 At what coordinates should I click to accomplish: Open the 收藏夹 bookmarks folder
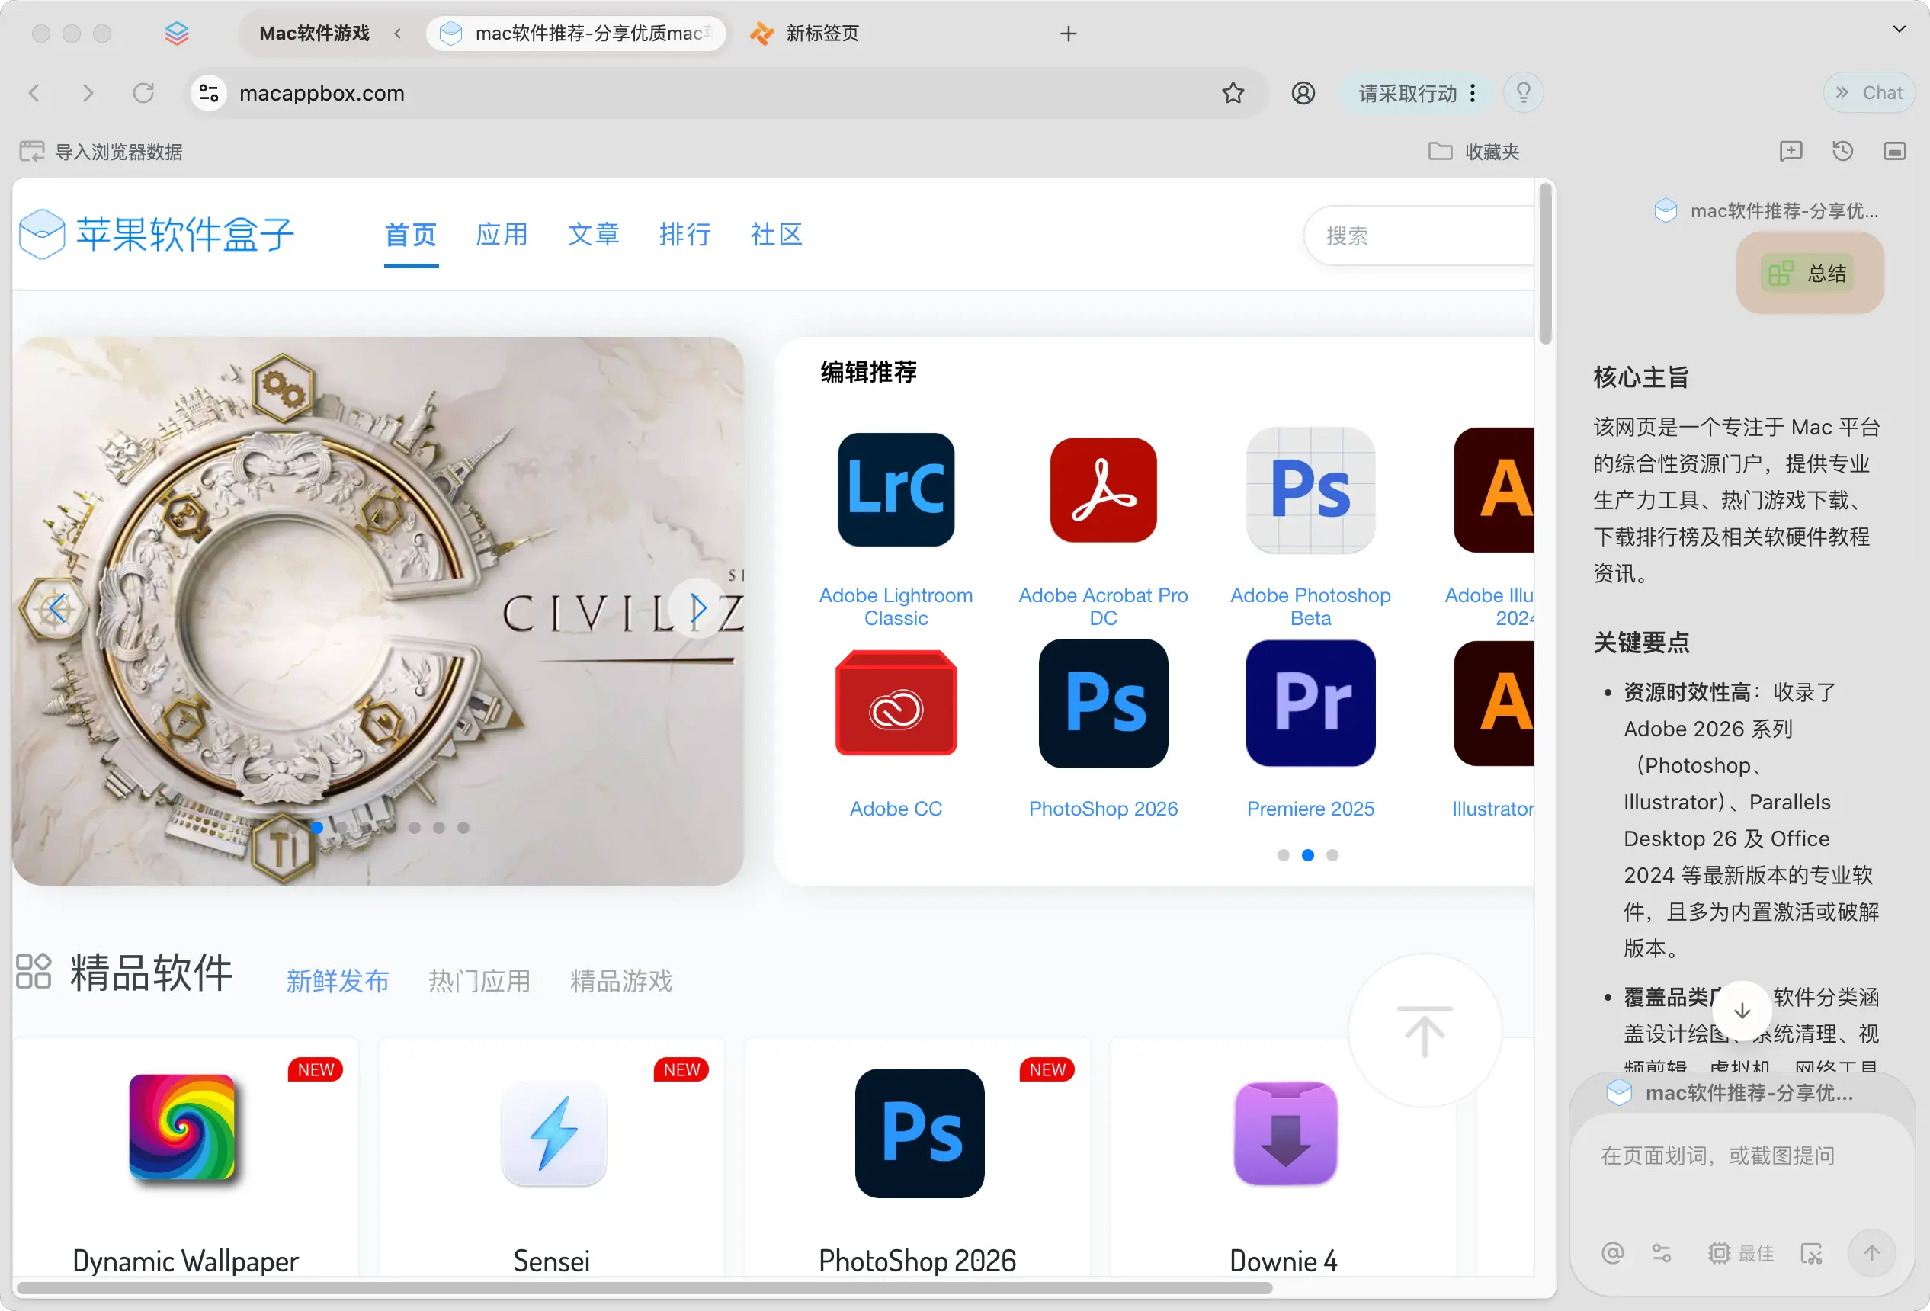[1473, 151]
